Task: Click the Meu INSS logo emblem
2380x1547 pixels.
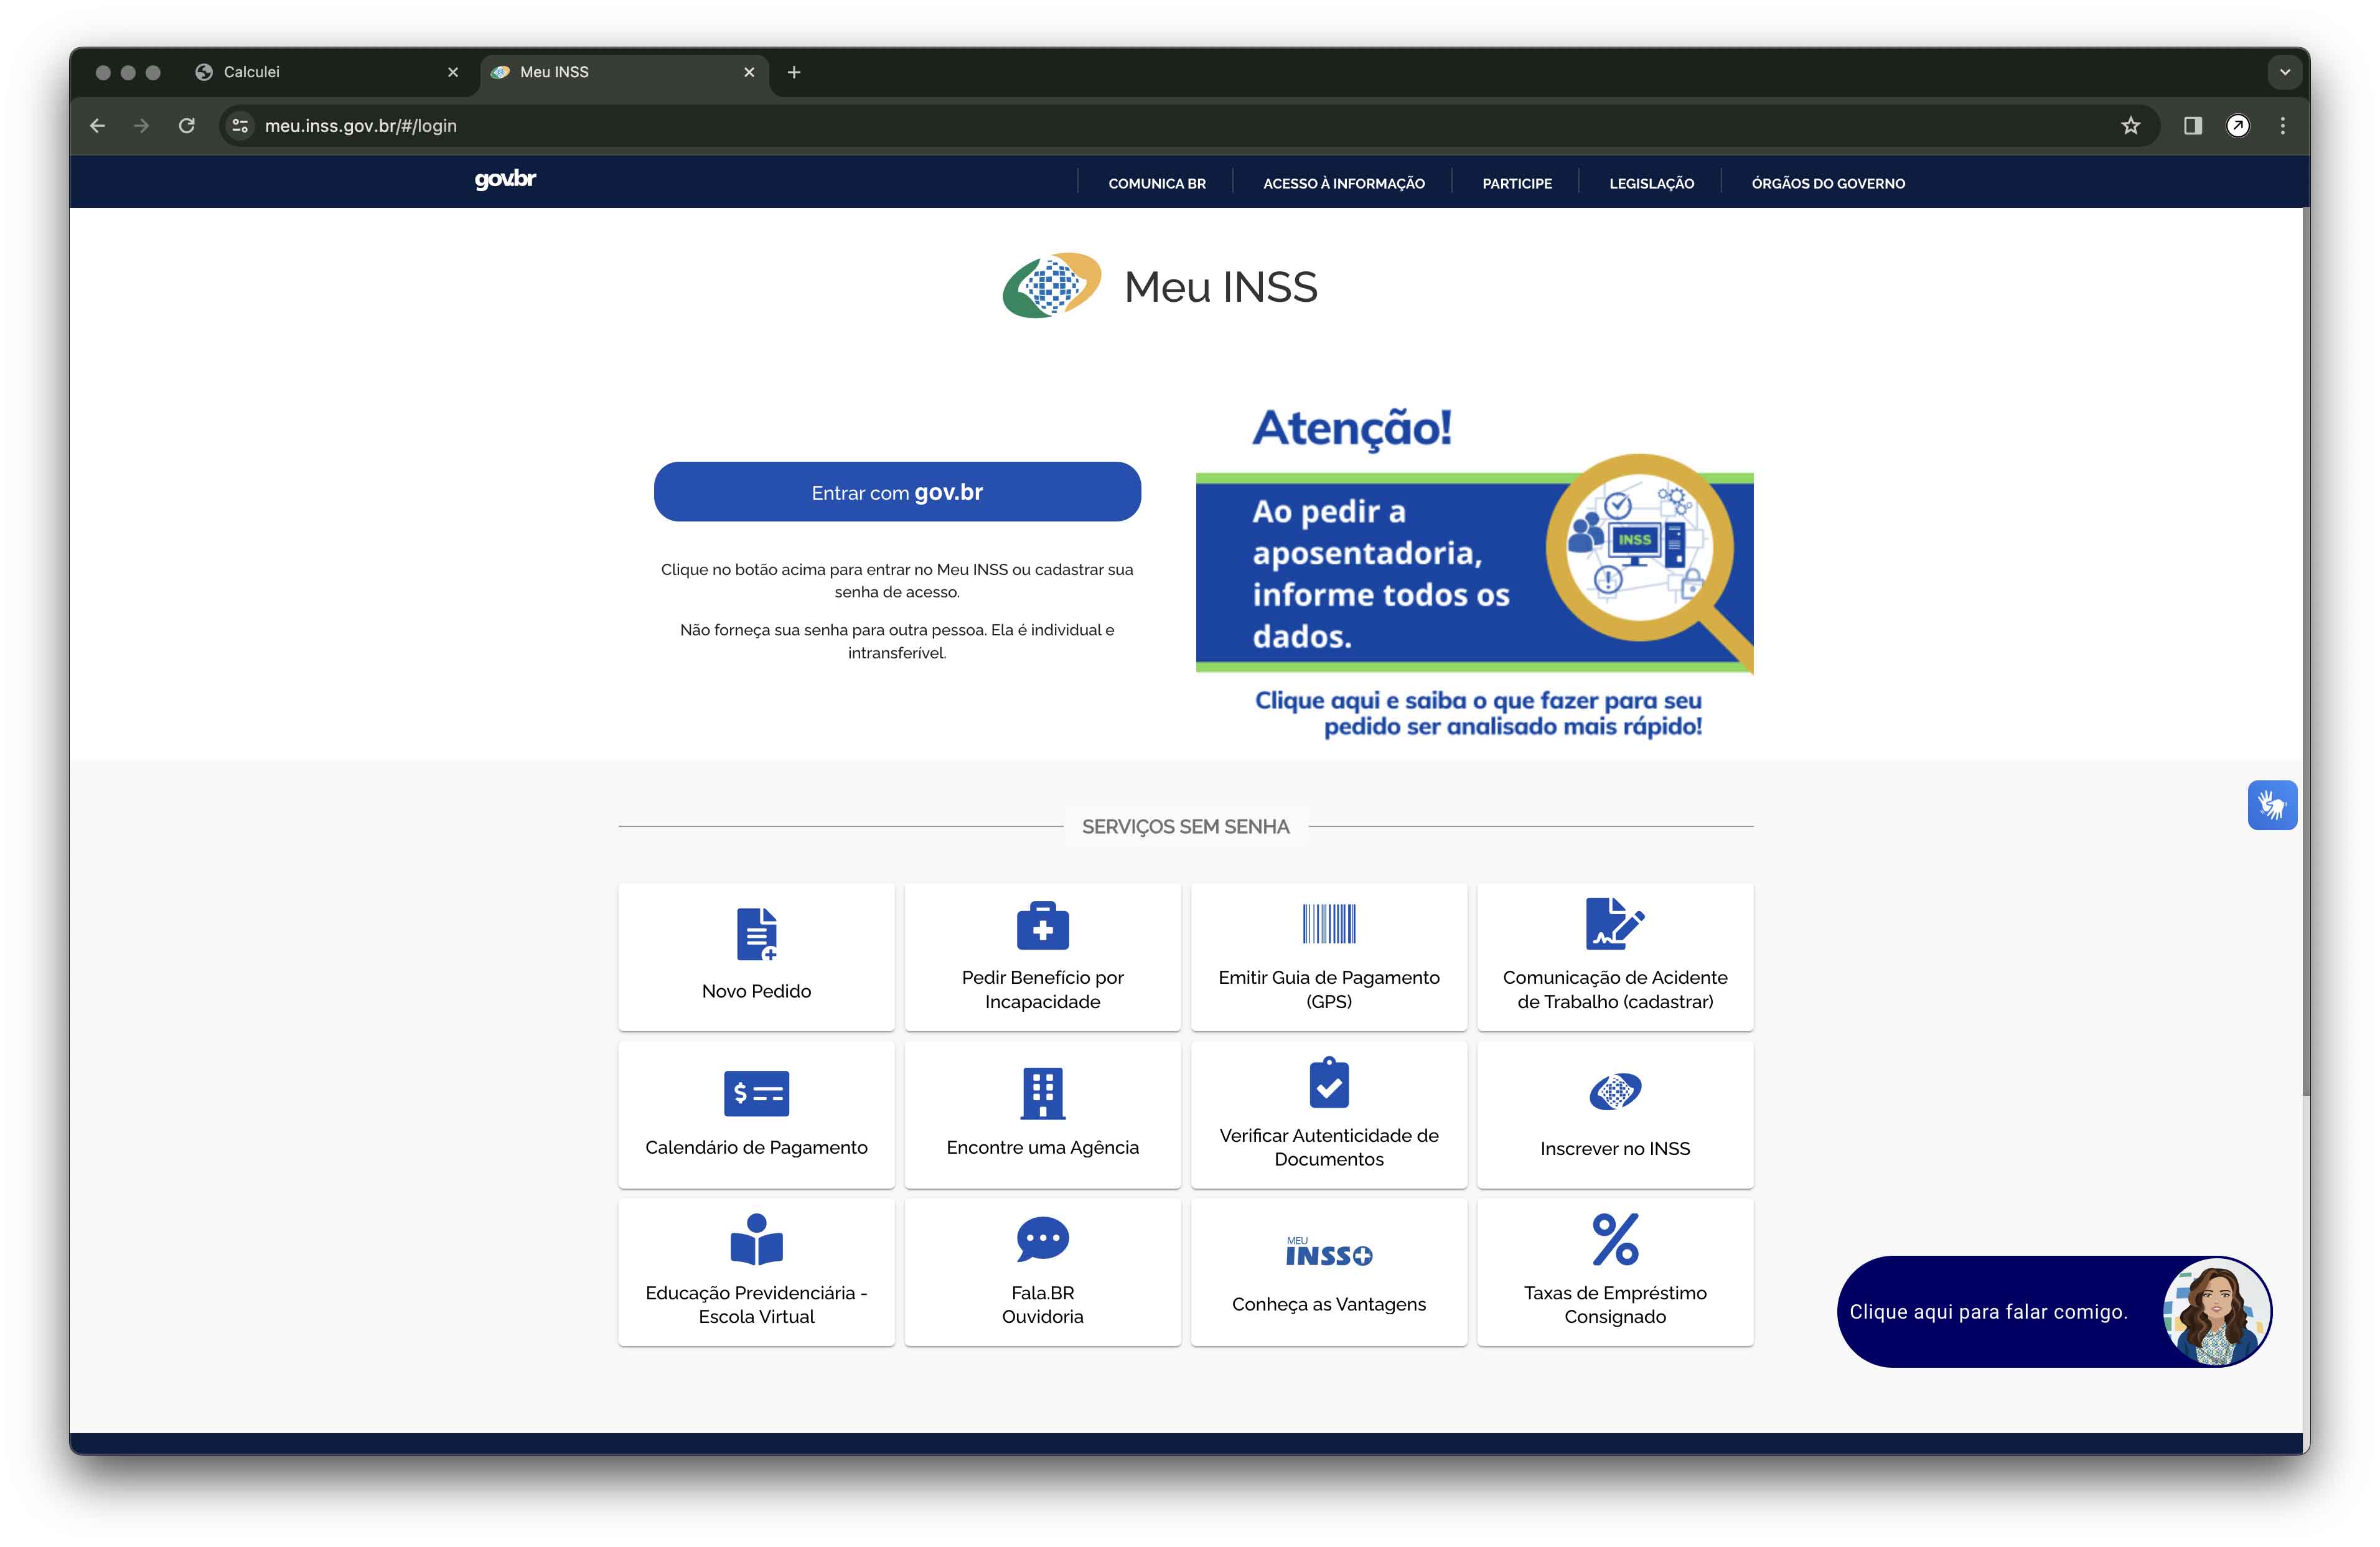Action: 1051,285
